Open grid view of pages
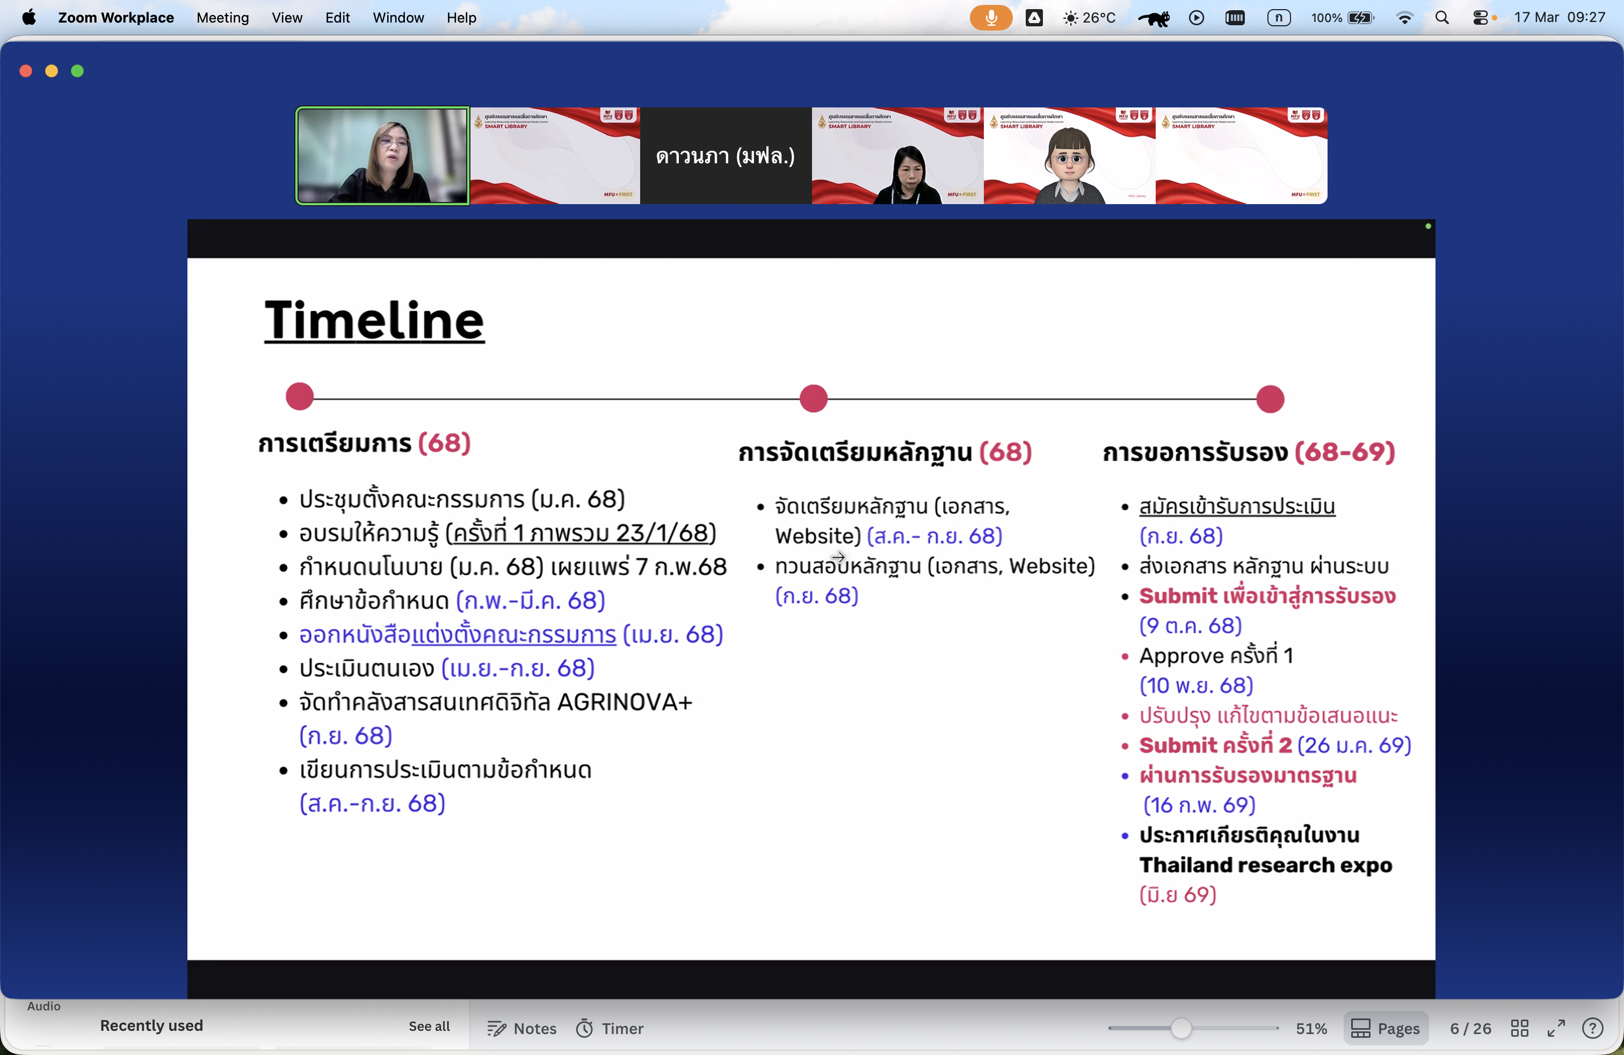Viewport: 1624px width, 1055px height. (x=1519, y=1028)
